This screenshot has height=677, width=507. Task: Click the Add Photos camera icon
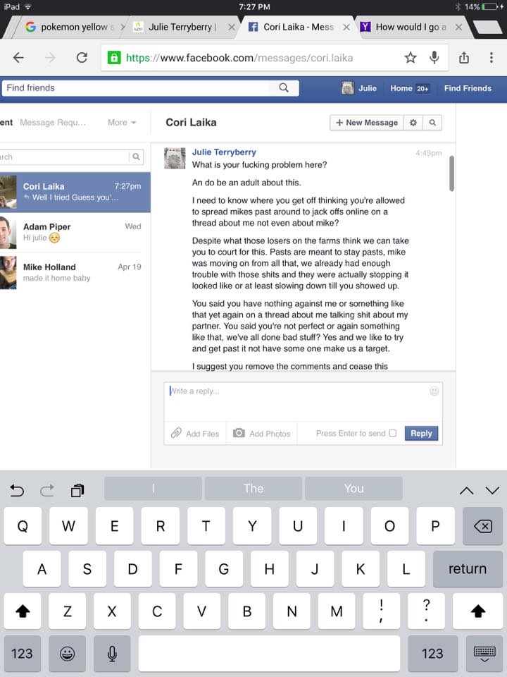(239, 433)
